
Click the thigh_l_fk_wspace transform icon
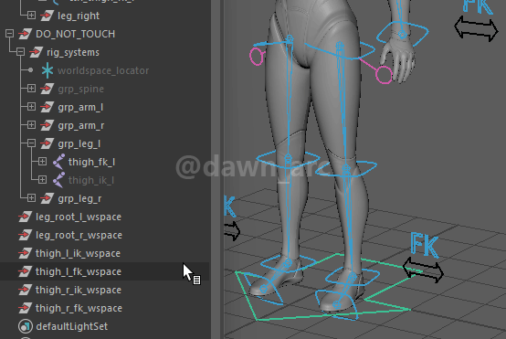pyautogui.click(x=26, y=271)
